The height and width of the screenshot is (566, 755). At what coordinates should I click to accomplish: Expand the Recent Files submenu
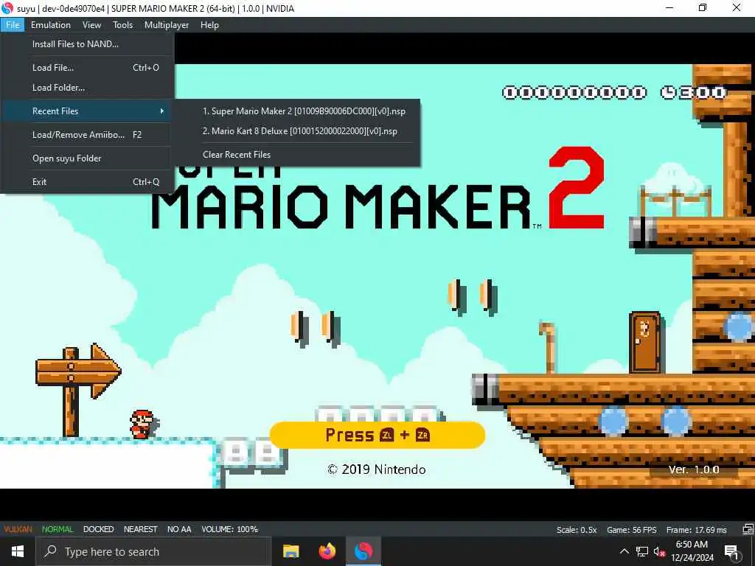point(87,111)
